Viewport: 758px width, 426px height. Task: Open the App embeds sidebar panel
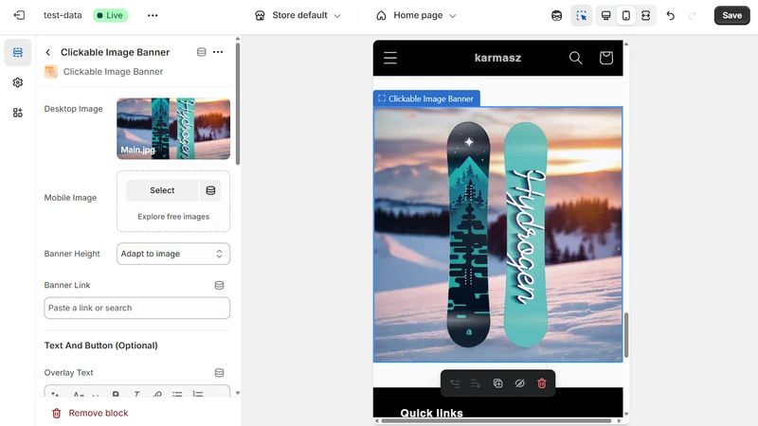[18, 113]
